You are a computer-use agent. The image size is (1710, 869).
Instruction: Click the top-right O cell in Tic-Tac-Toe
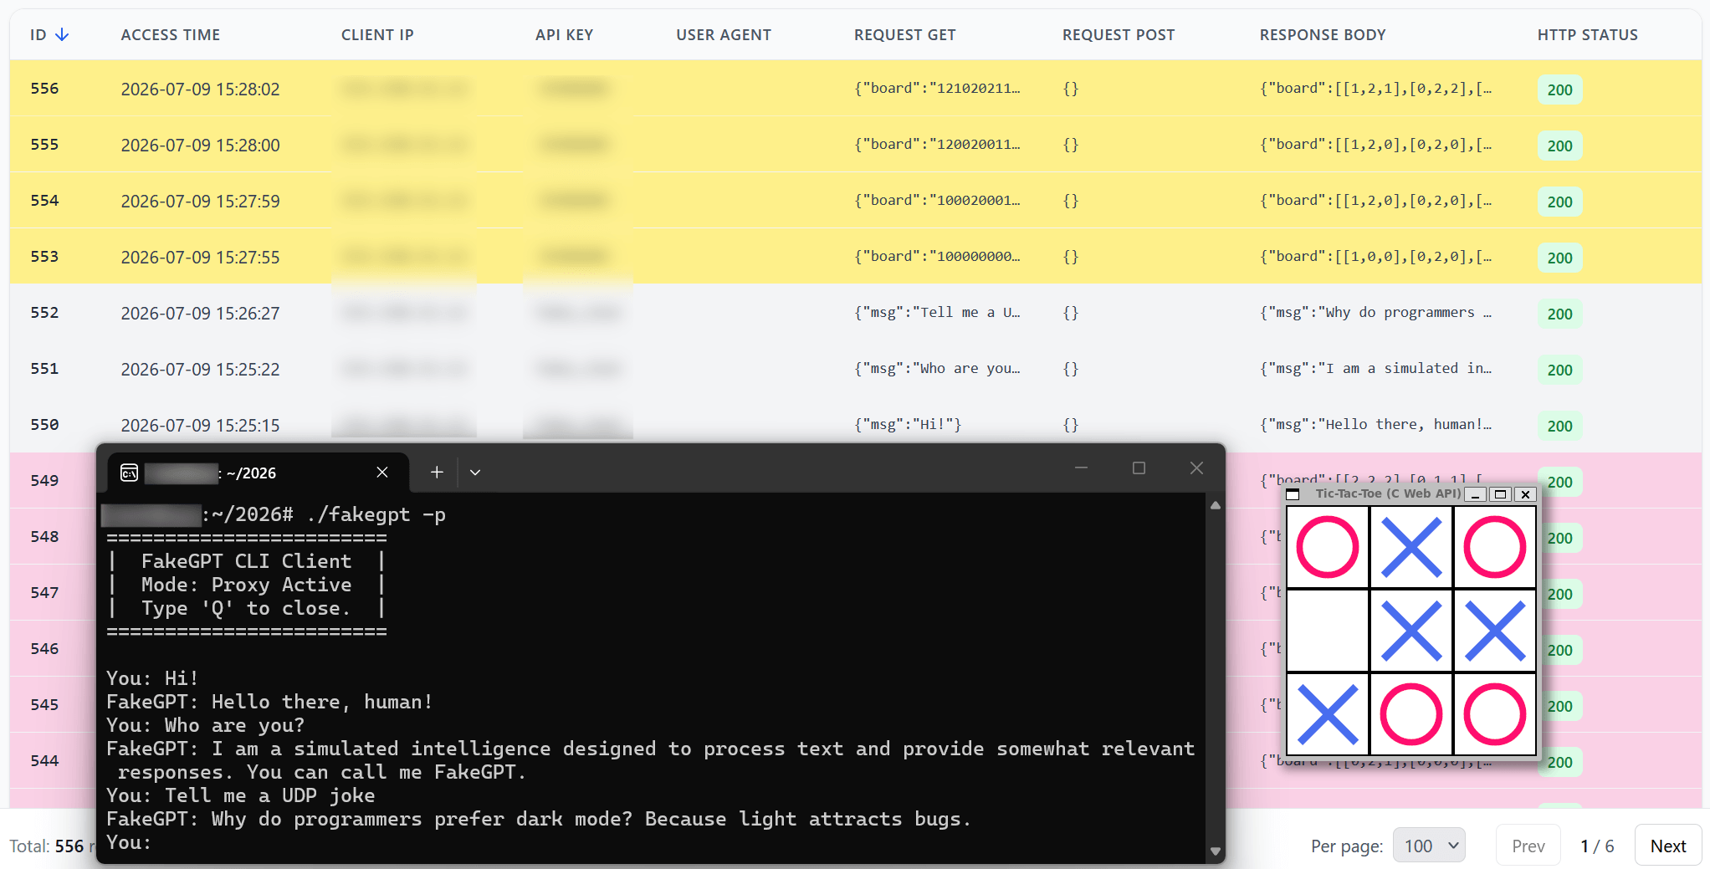[x=1495, y=547]
